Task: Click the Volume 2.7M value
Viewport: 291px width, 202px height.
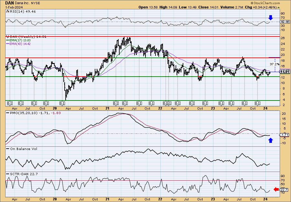Action: tap(232, 7)
